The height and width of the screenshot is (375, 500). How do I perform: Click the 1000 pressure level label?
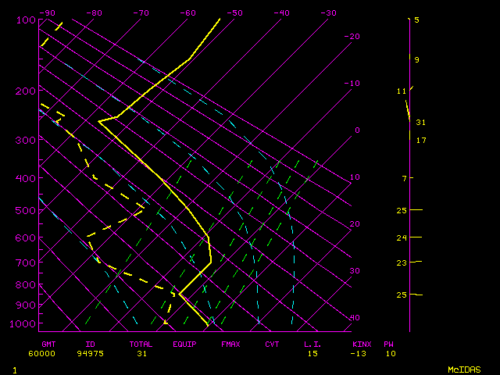[x=23, y=323]
